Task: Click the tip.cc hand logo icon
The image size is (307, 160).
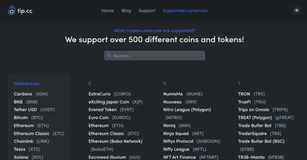Action: point(11,10)
